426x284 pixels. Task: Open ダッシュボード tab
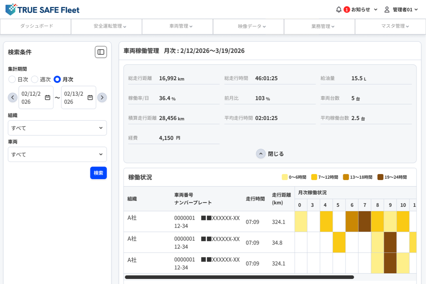(x=35, y=26)
